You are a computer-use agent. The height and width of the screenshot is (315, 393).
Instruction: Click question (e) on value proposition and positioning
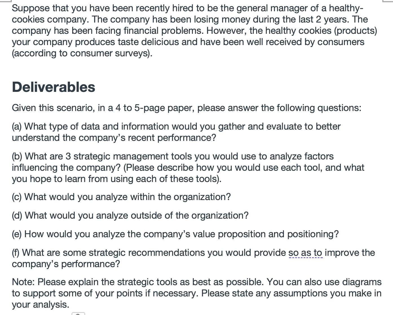[175, 234]
